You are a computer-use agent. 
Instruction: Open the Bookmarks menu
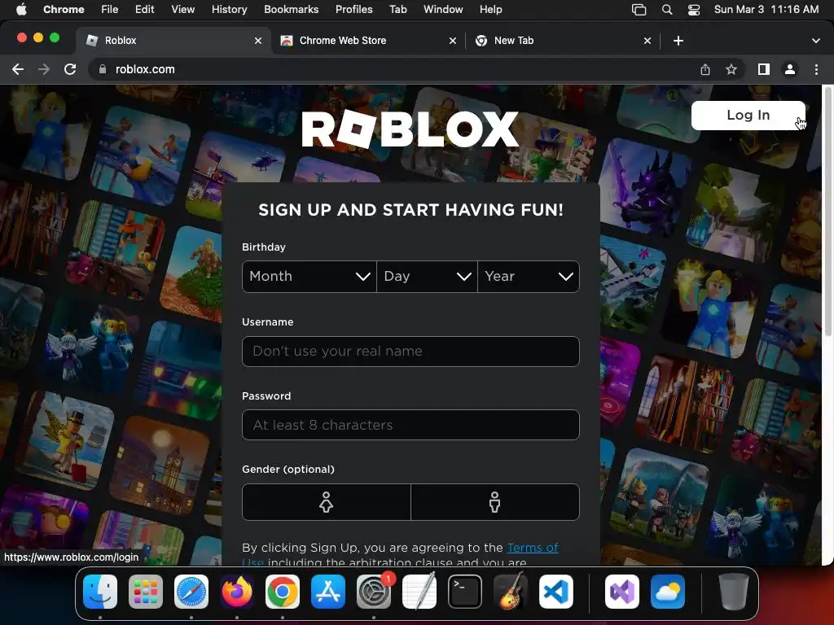[291, 10]
